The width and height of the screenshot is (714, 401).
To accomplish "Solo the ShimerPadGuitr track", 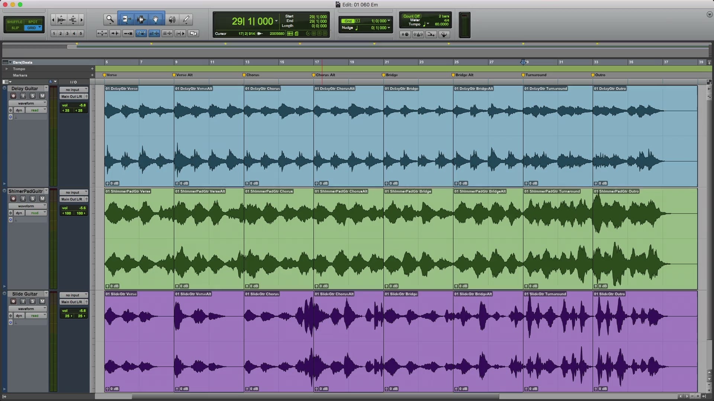I will tap(33, 199).
